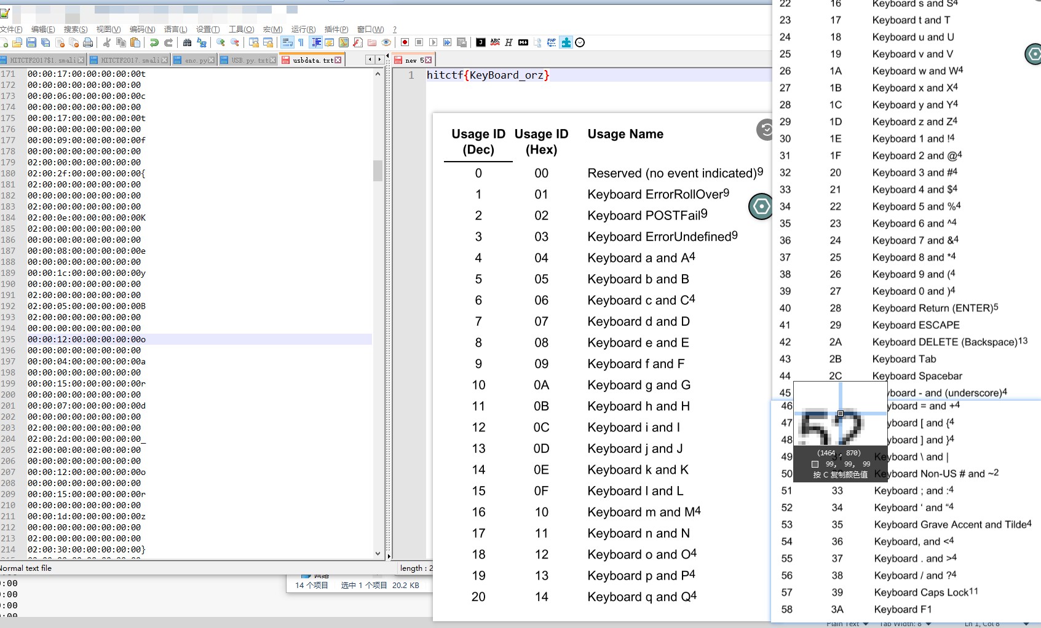Open Find with the binoculars icon
Image resolution: width=1041 pixels, height=628 pixels.
click(x=187, y=42)
